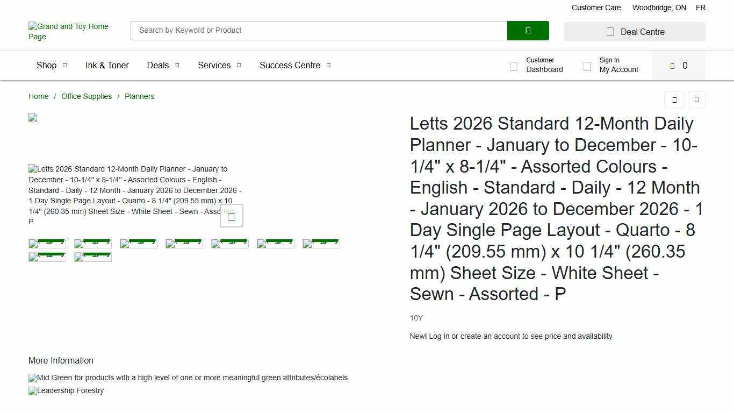Screen dimensions: 734x413
Task: Click the icon beside Customer Dashboard
Action: click(514, 66)
